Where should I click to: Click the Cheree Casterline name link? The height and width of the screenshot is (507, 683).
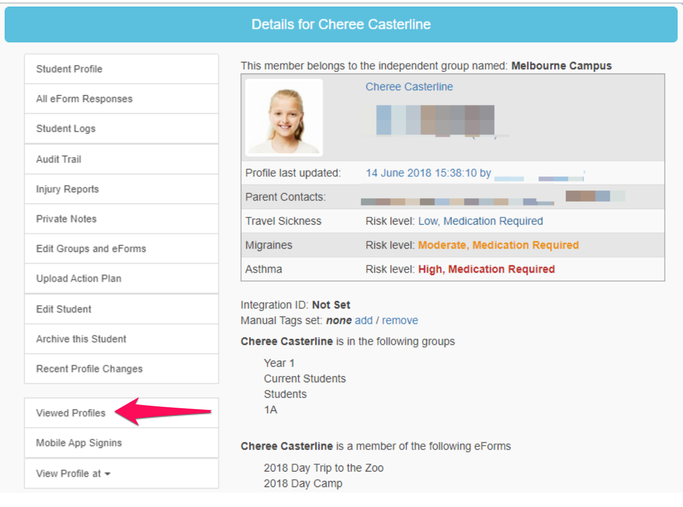409,87
